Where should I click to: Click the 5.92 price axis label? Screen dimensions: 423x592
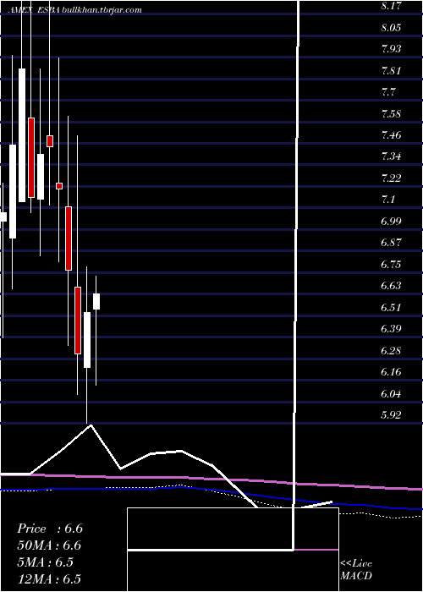pos(391,415)
